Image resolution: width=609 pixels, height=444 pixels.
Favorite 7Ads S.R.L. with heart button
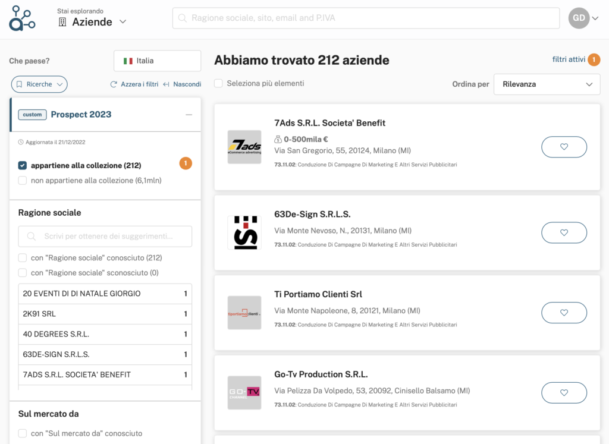point(564,147)
